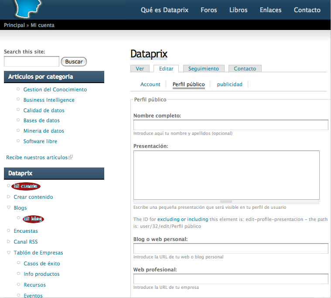
Task: Open Software libre category
Action: (40, 141)
